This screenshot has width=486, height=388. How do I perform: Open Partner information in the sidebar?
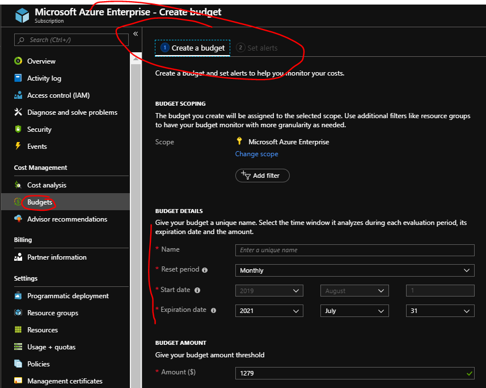point(57,257)
